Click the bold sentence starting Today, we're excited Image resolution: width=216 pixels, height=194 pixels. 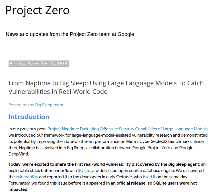[104, 164]
